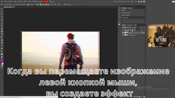Select the Eraser tool
This screenshot has width=175, height=98.
point(2,34)
